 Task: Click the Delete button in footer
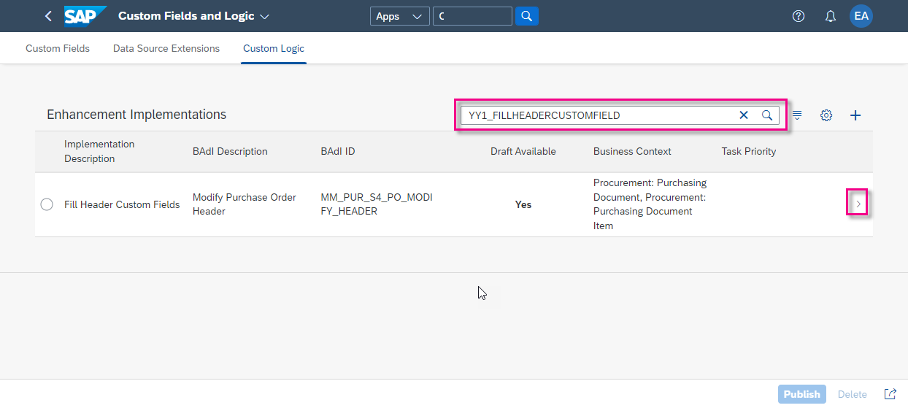point(853,394)
